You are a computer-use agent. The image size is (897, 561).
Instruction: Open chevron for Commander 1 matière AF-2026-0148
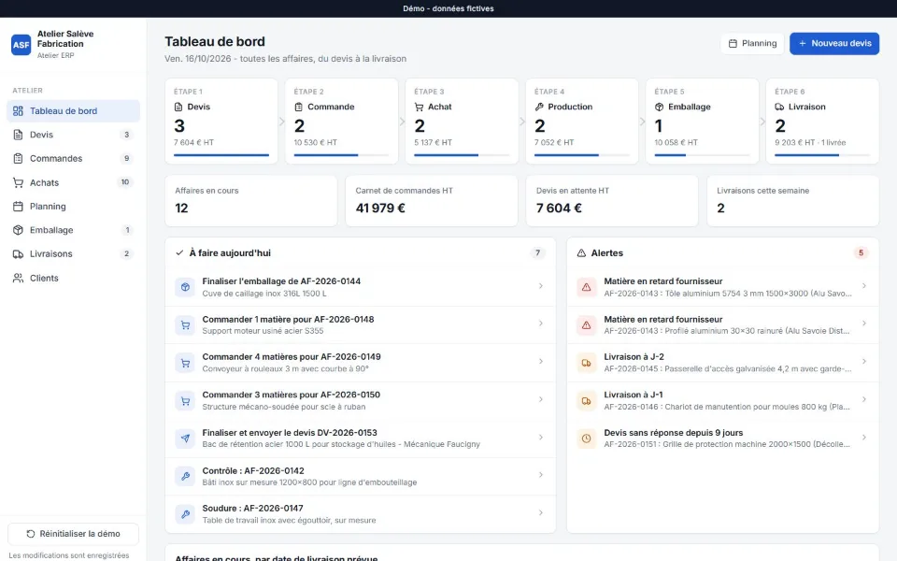point(541,324)
